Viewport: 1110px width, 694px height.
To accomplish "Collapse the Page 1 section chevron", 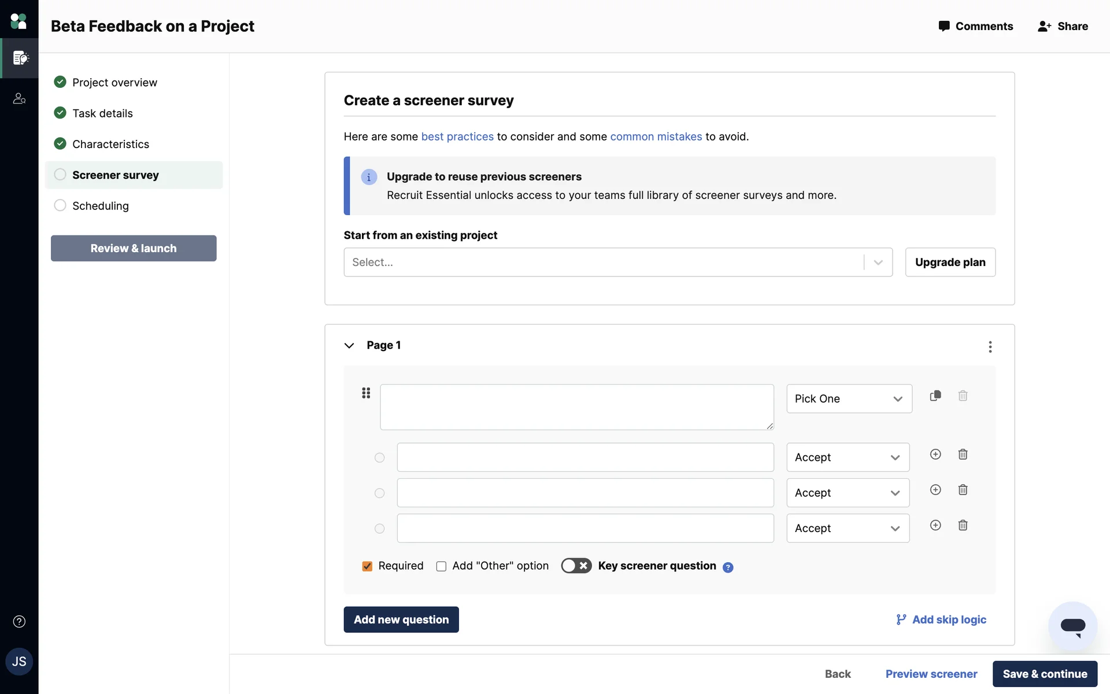I will point(349,346).
